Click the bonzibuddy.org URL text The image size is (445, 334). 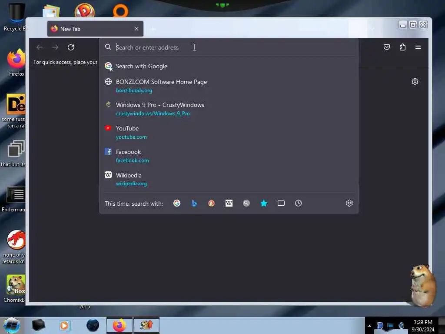pyautogui.click(x=134, y=90)
